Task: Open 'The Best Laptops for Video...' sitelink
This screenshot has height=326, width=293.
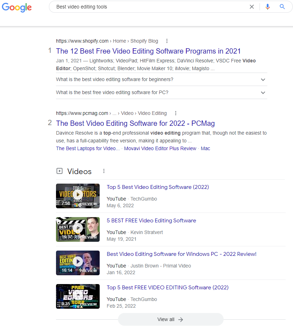Action: 88,148
